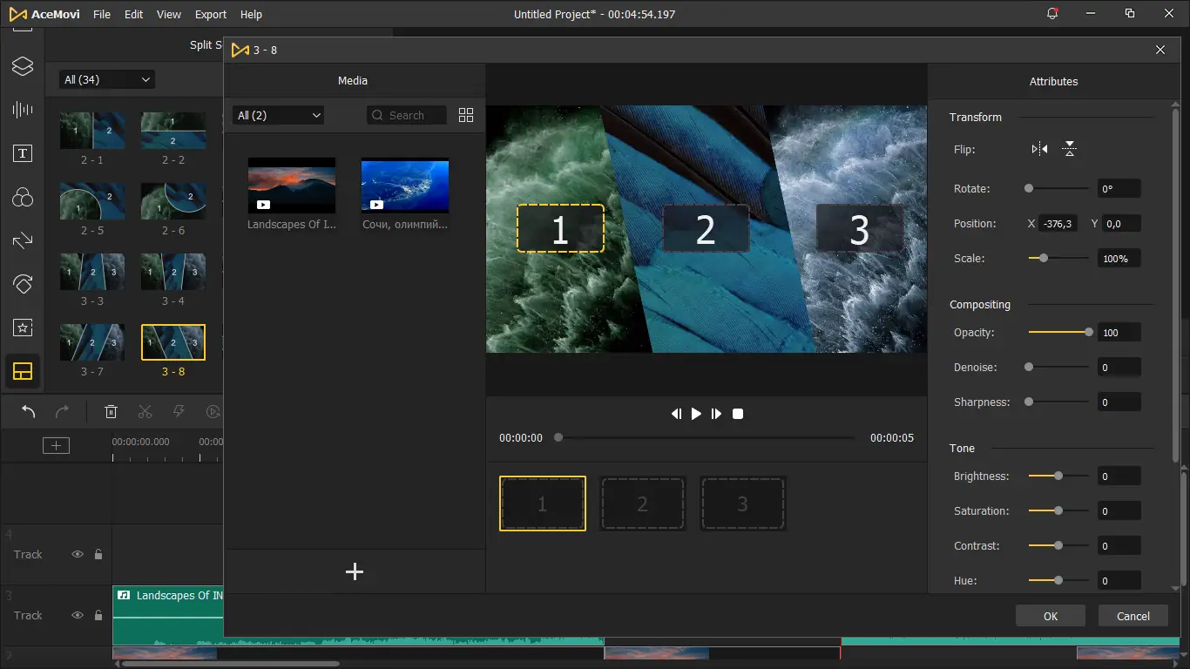
Task: Undo the last timeline action
Action: pyautogui.click(x=29, y=412)
